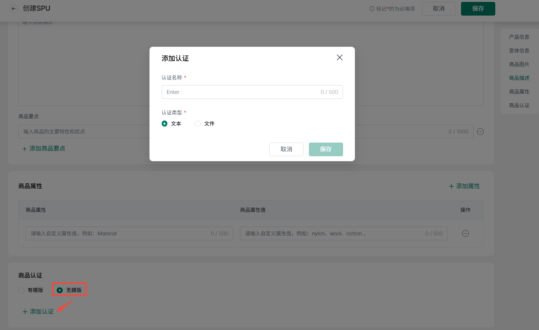
Task: Select the 文件 radio button
Action: click(197, 124)
